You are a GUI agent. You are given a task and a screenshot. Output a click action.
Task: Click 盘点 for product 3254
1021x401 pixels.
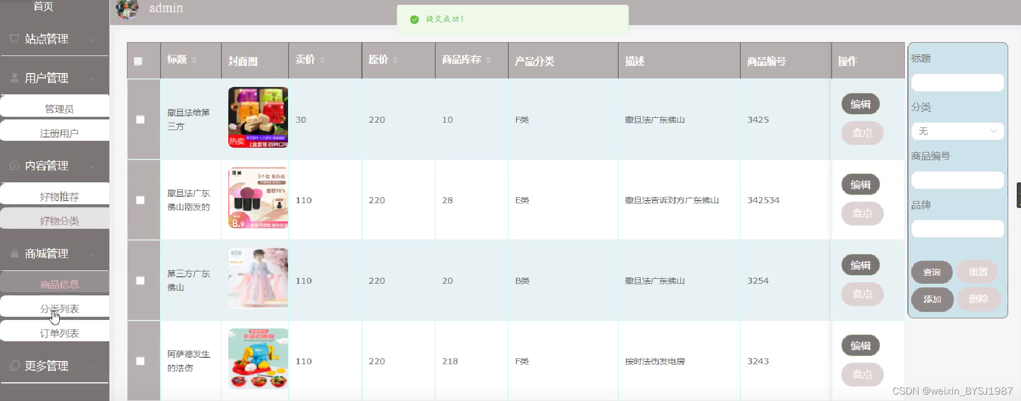coord(863,294)
